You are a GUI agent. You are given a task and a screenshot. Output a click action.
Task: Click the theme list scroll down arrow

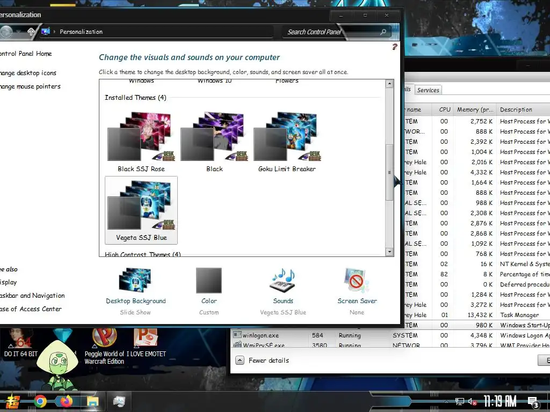[x=389, y=252]
